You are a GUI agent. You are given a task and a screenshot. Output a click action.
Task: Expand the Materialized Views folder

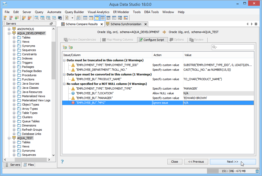point(14,96)
